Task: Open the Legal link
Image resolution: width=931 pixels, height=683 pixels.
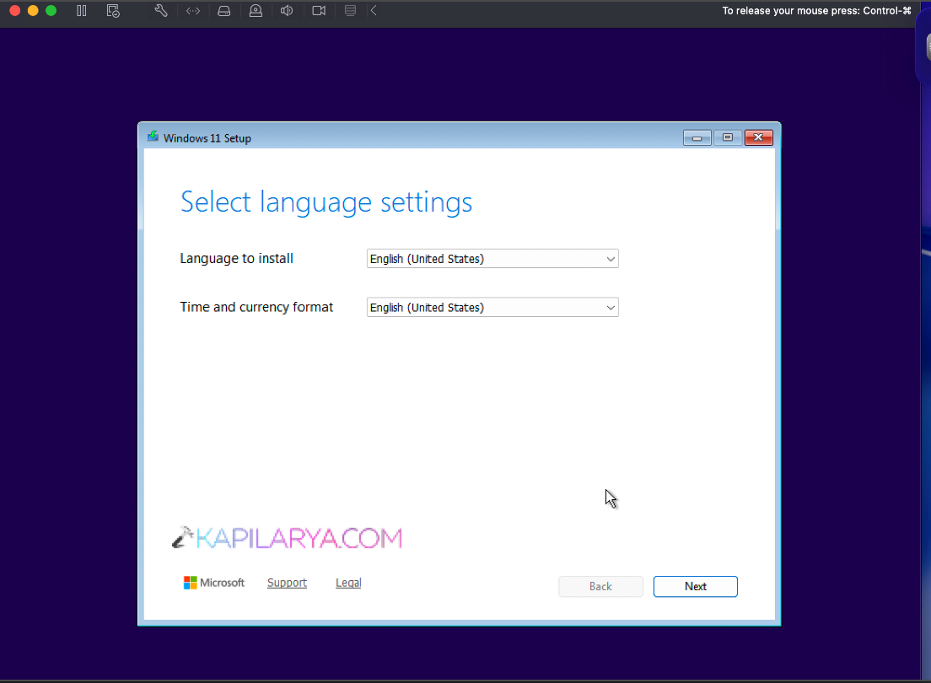Action: 348,582
